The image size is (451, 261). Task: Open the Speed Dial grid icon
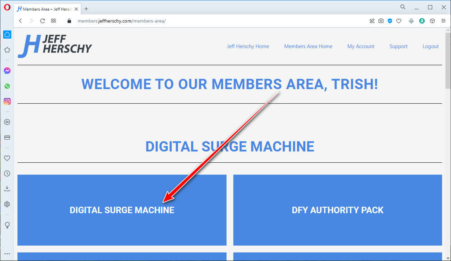[54, 21]
